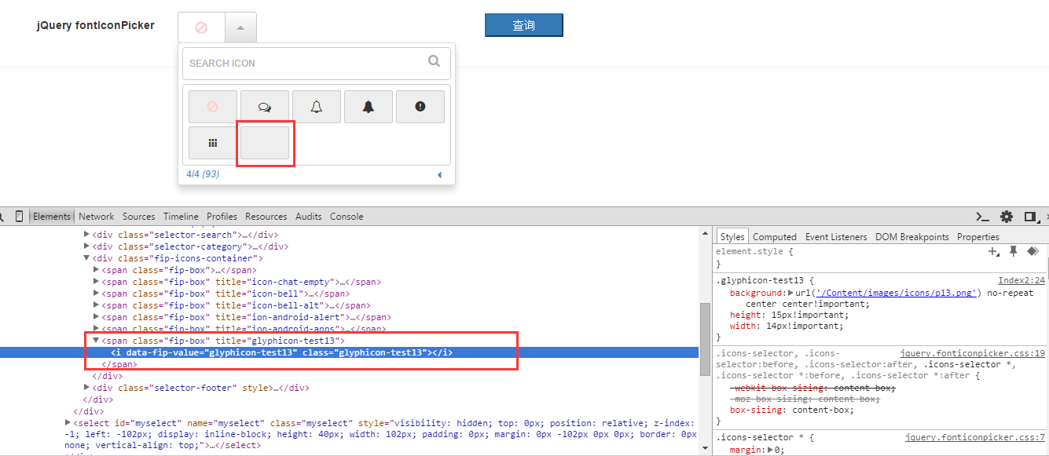Choose the solid bell-alt icon
Viewport: 1049px width, 456px height.
point(368,107)
